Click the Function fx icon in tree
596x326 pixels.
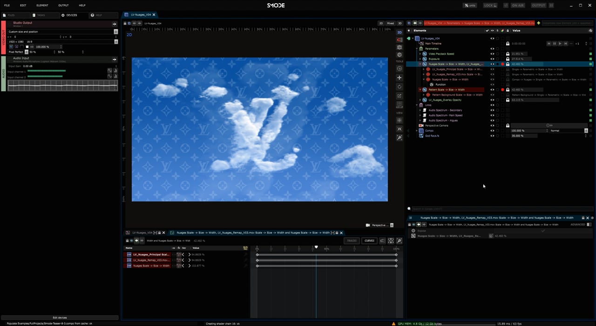tap(432, 84)
